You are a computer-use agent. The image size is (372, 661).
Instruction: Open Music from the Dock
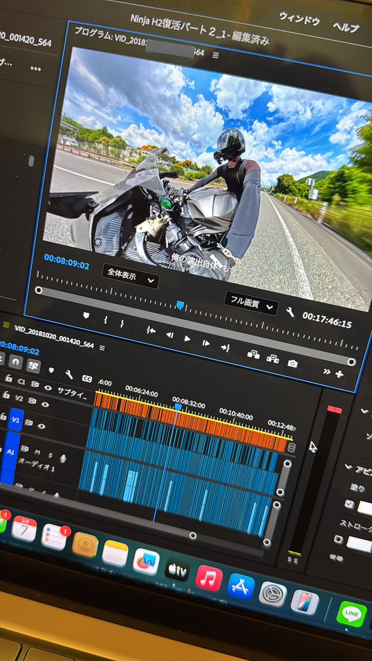point(209,578)
